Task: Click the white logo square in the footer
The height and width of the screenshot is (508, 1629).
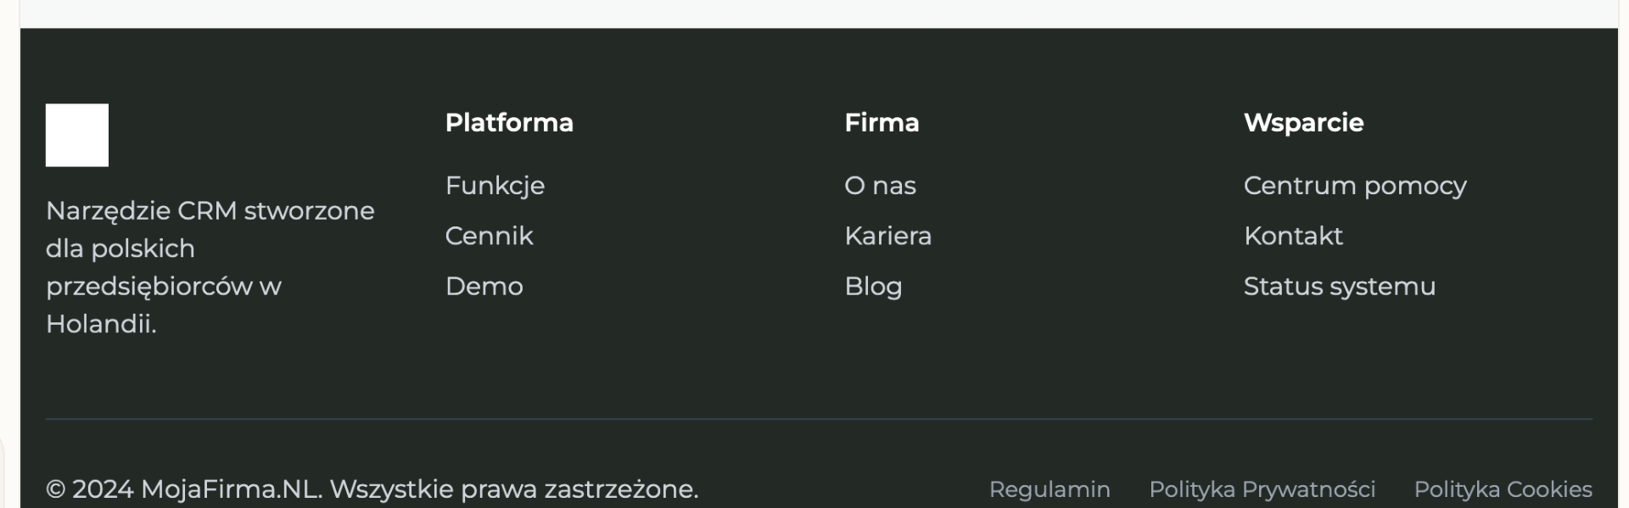Action: (x=77, y=135)
